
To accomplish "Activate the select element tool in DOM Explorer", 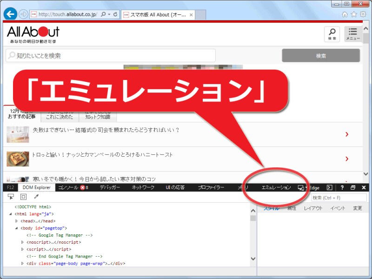I will click(x=11, y=197).
